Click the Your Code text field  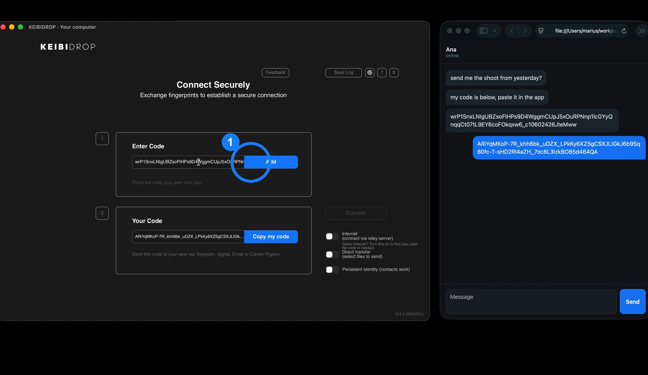tap(188, 237)
